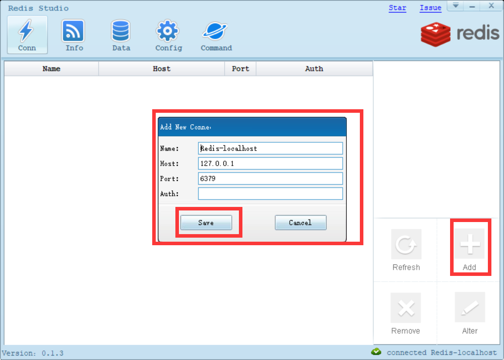Open the Info feed icon tab
The width and height of the screenshot is (504, 360).
(x=74, y=35)
